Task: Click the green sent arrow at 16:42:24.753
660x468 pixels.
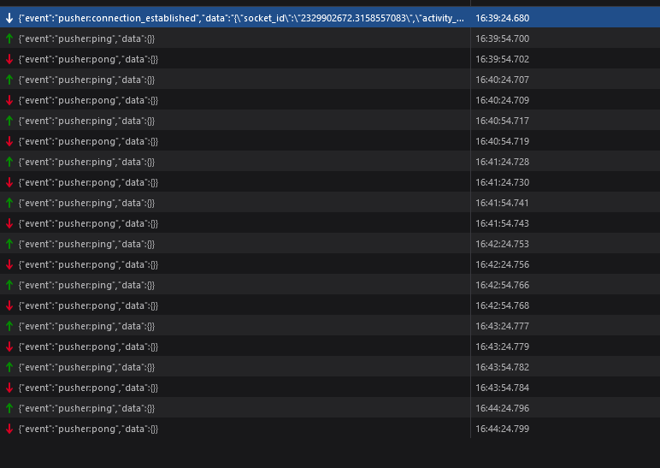Action: pyautogui.click(x=9, y=244)
